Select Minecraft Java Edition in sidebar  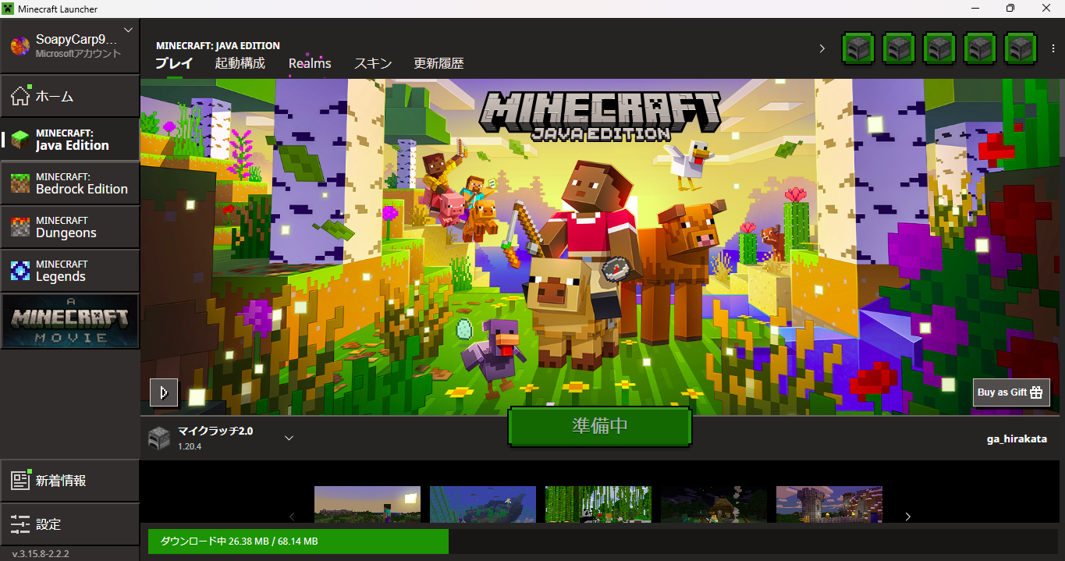click(69, 140)
